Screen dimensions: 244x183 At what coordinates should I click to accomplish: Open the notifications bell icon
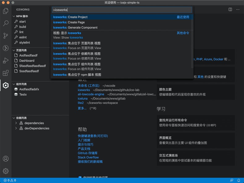point(239,180)
